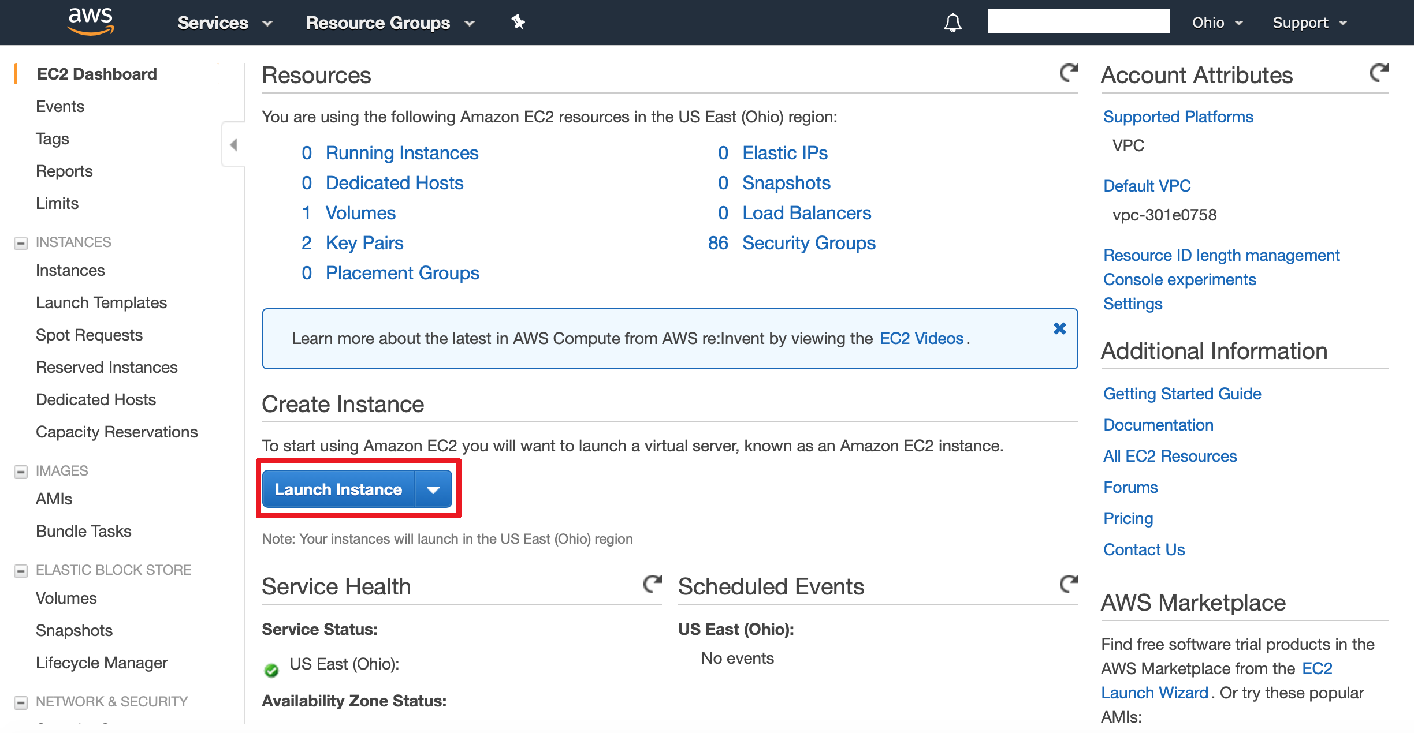Viewport: 1414px width, 733px height.
Task: Collapse the IMAGES sidebar section
Action: [x=21, y=472]
